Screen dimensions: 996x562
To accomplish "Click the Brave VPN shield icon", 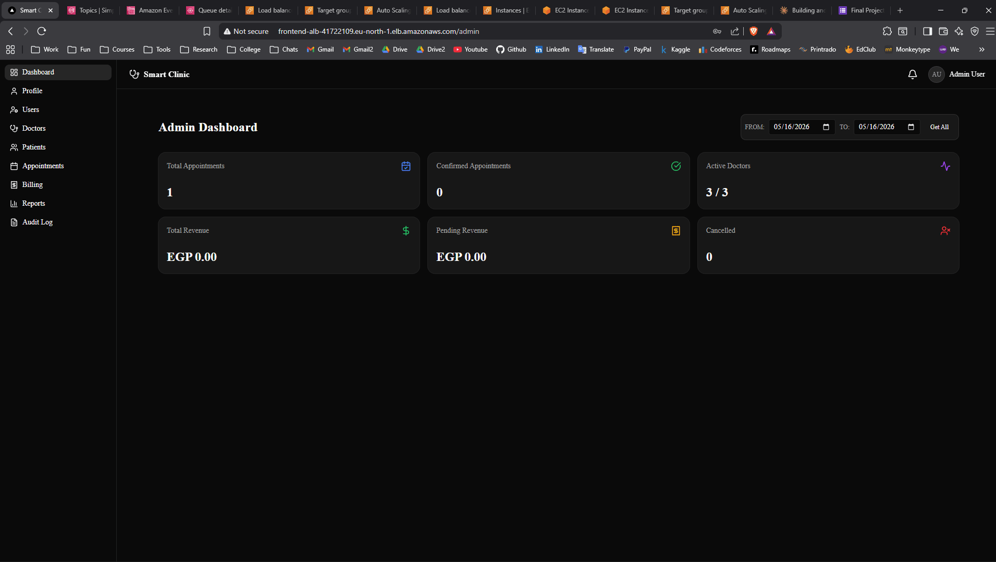I will tap(975, 31).
